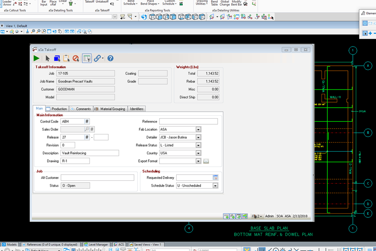Viewport: 376px width, 251px height.
Task: Open the Material Grouping tab
Action: pyautogui.click(x=110, y=109)
